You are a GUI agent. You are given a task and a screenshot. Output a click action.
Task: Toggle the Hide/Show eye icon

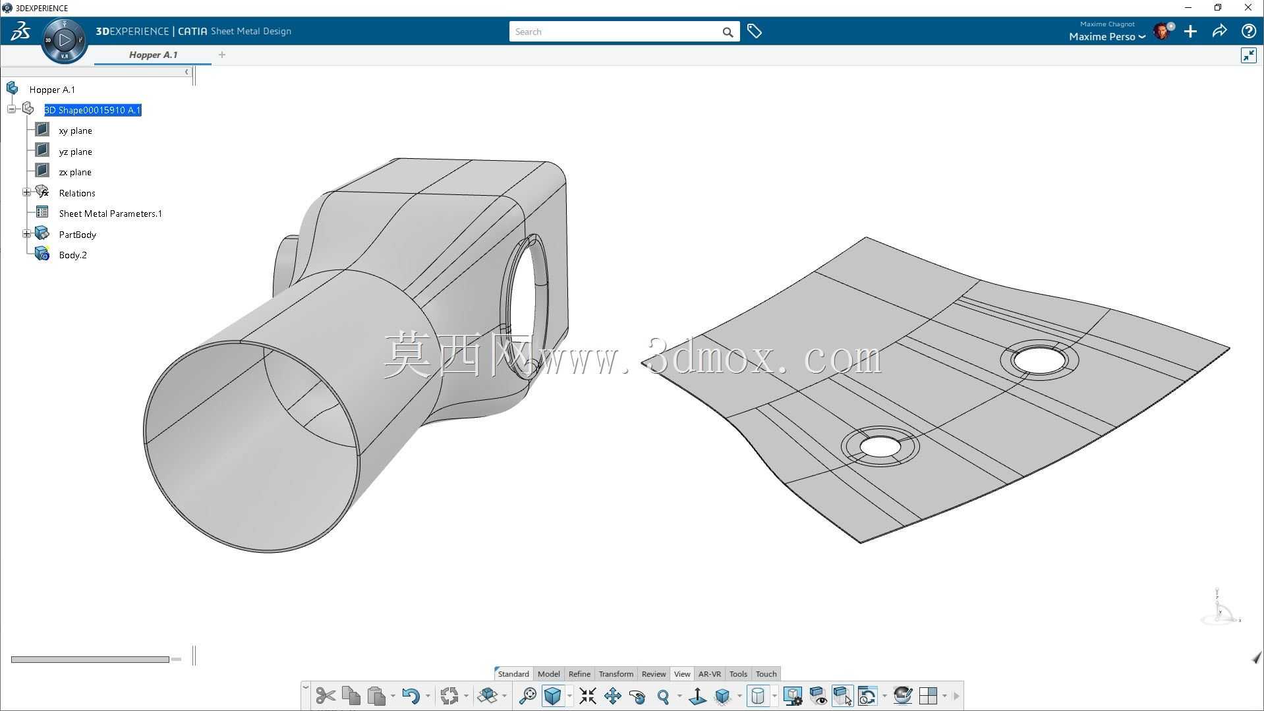coord(818,696)
